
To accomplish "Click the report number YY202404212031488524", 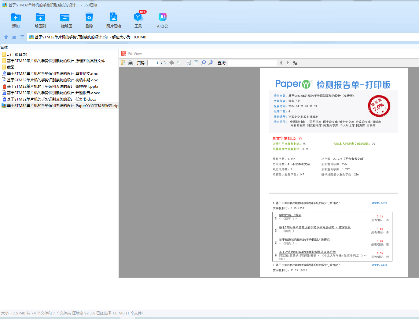I will tap(303, 117).
